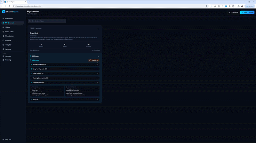
Task: Click Sign Out at the bottom
Action: coord(8,139)
